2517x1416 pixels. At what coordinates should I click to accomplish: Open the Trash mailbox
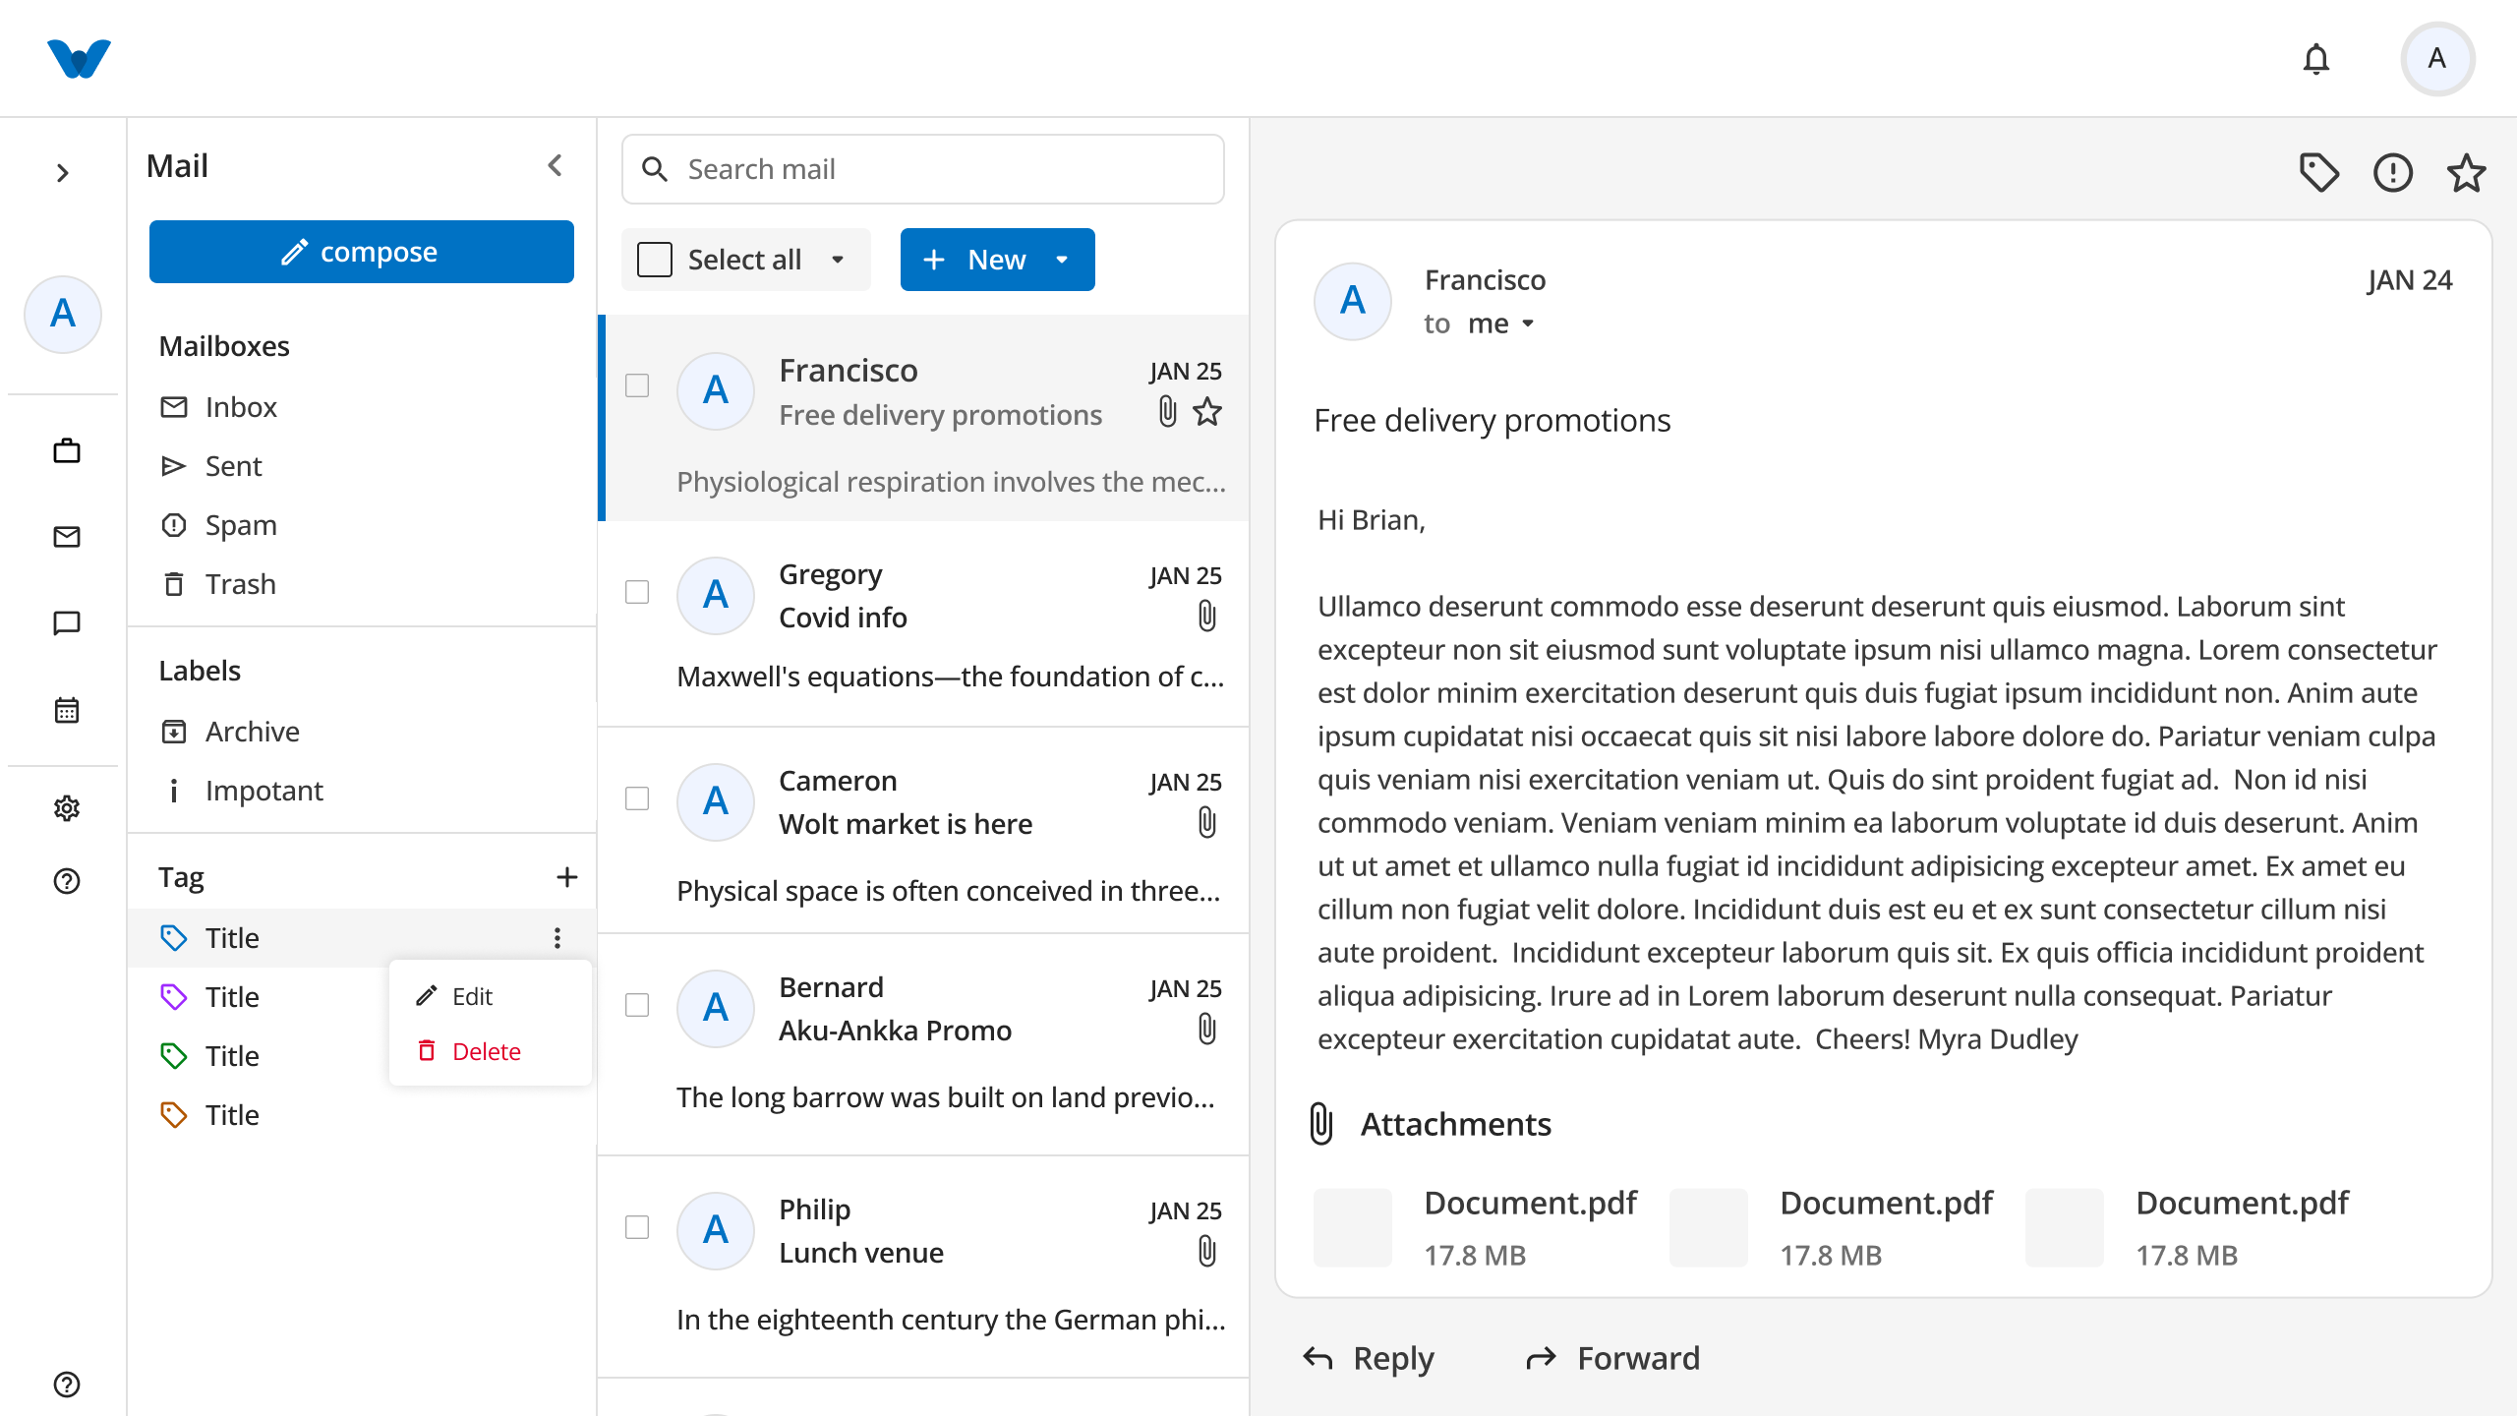tap(362, 584)
